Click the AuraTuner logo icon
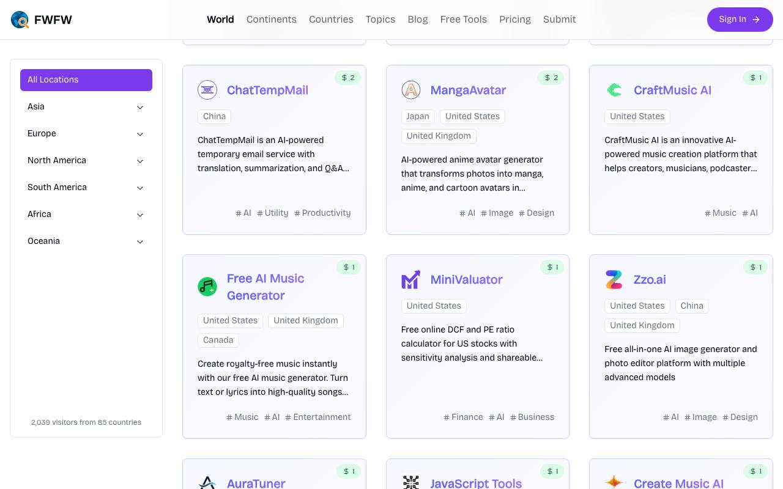 [207, 483]
